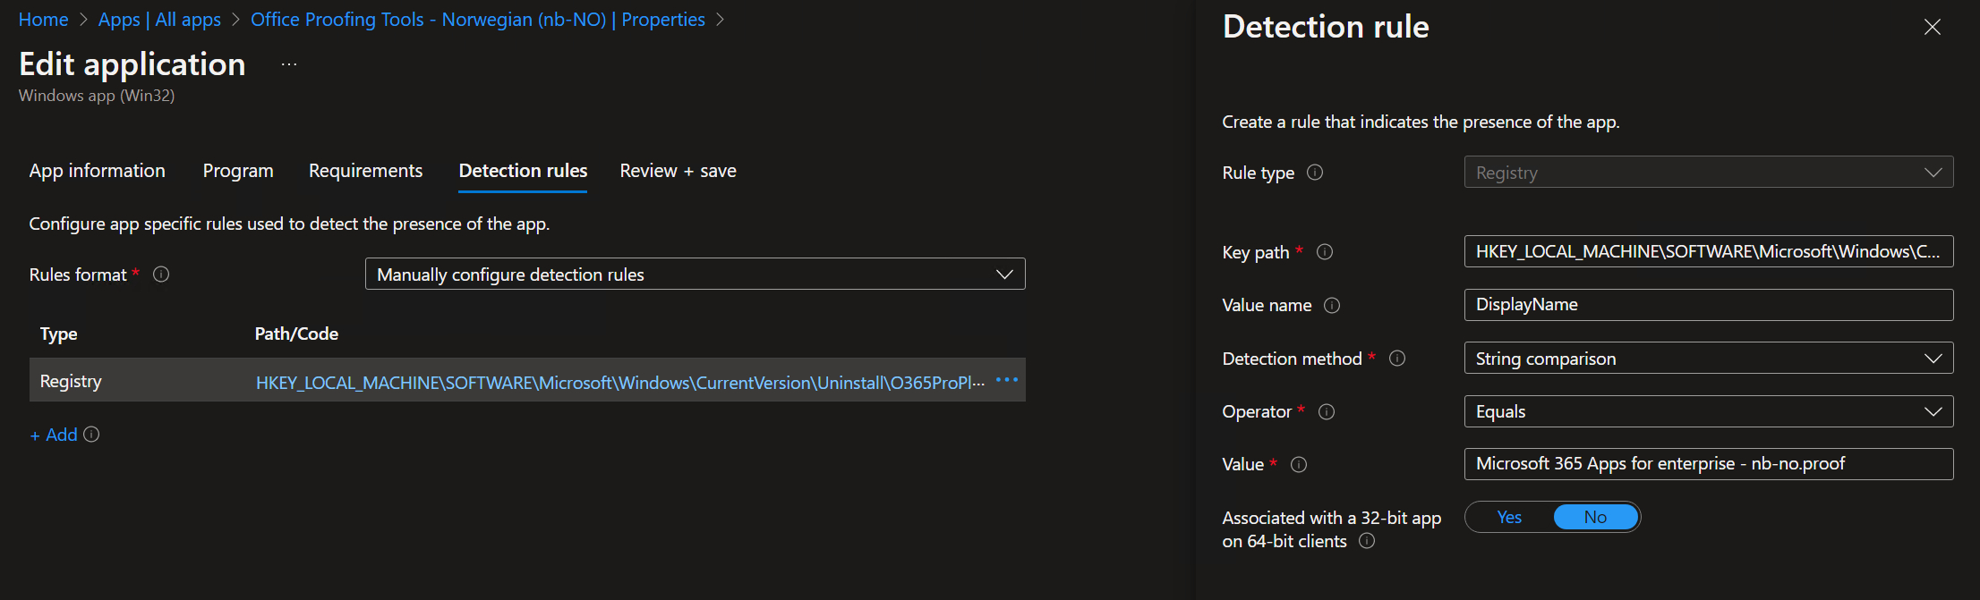1980x600 pixels.
Task: Click the Value field info icon
Action: (x=1299, y=465)
